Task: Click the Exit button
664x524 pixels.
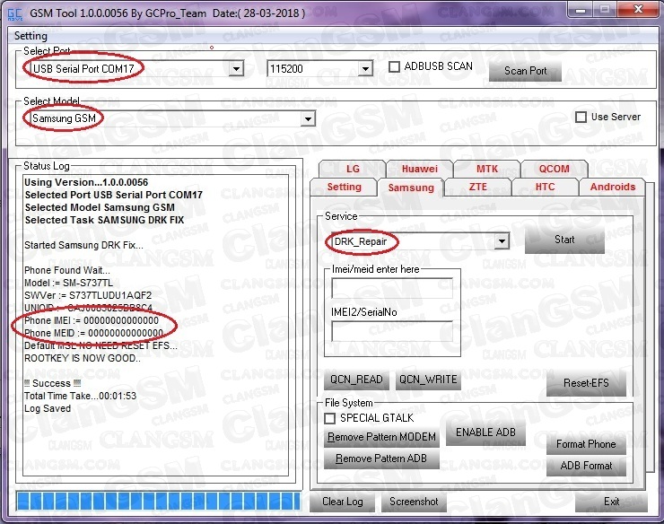Action: [611, 502]
